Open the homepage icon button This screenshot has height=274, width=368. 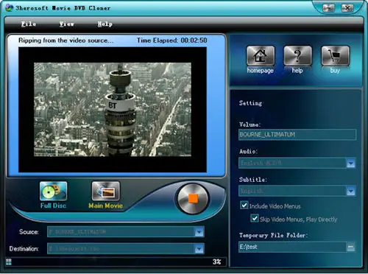261,55
